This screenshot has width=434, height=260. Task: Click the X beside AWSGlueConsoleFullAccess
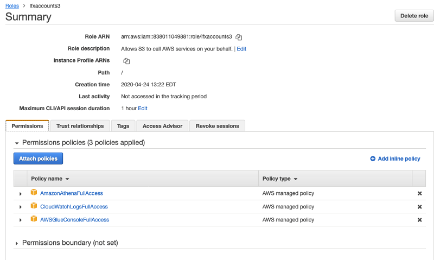pyautogui.click(x=419, y=220)
